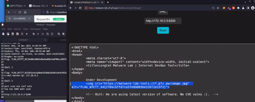The width and height of the screenshot is (255, 102).
Task: Click the Cut scissors icon in Mousepad
Action: (43, 34)
